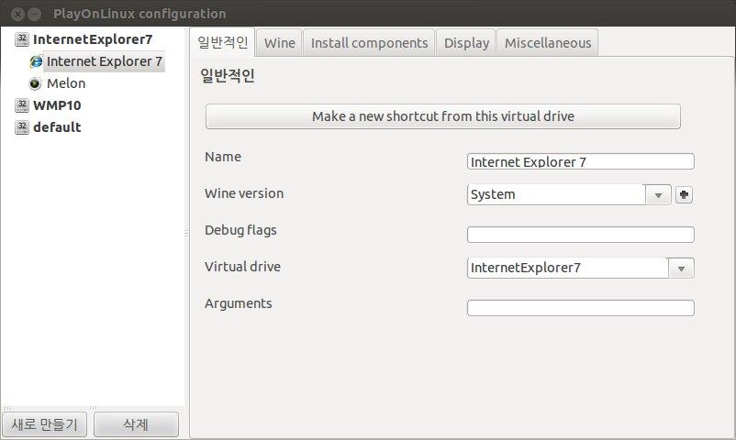This screenshot has height=440, width=736.
Task: Click the Wine version label
Action: pos(244,193)
